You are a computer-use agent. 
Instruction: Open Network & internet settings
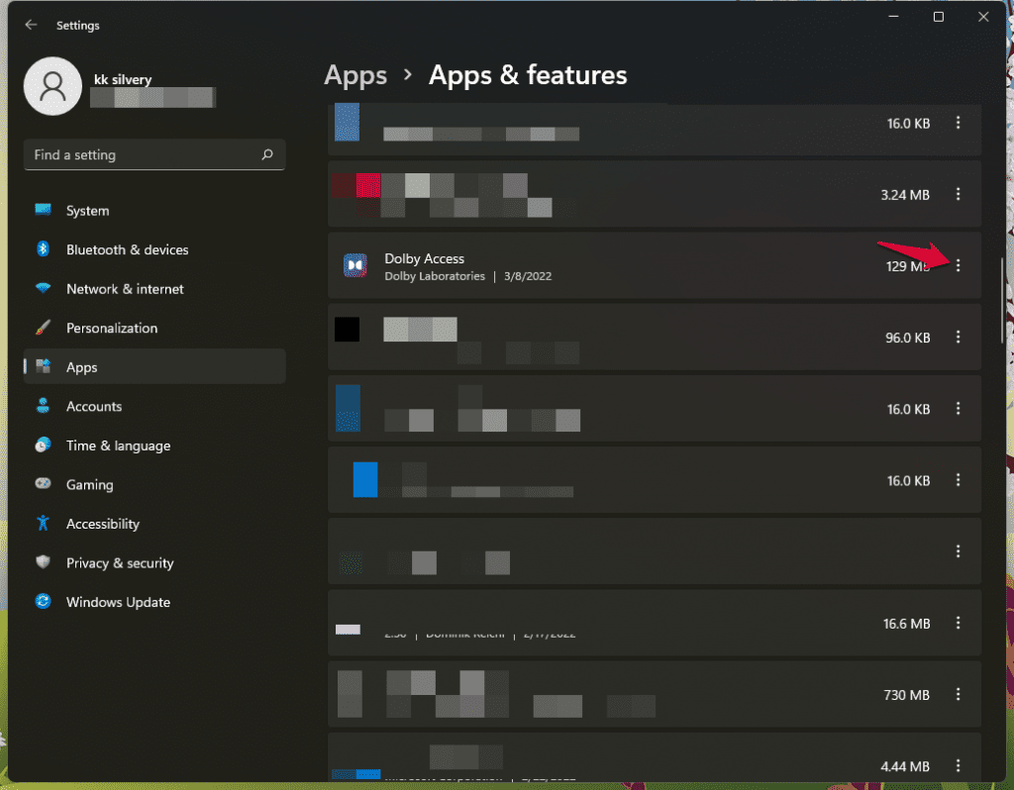click(125, 289)
